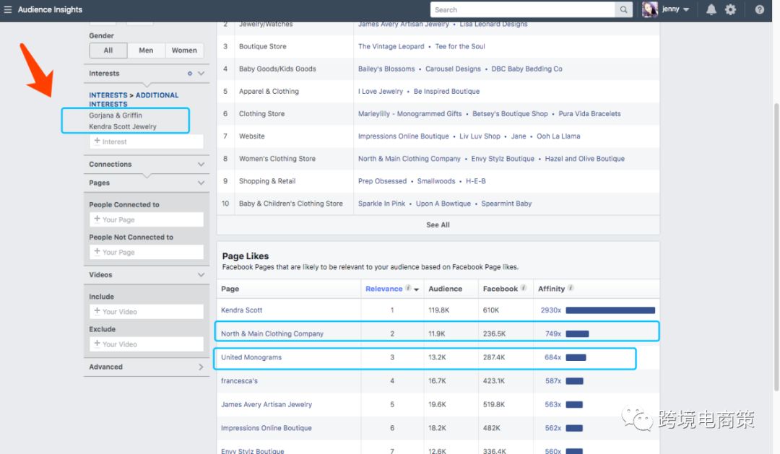
Task: Click the info icon next to Relevance
Action: (408, 289)
